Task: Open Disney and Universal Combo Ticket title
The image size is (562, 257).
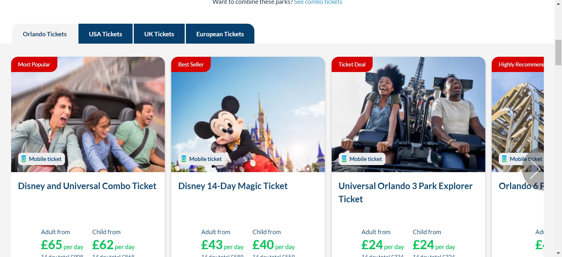Action: tap(87, 186)
